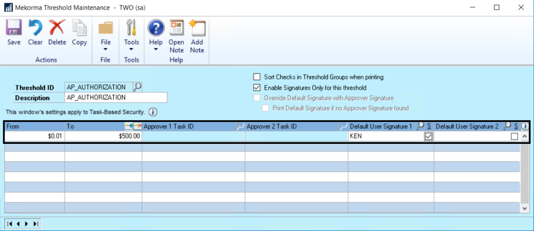Click the S link for Signature 1
This screenshot has width=534, height=231.
click(429, 127)
